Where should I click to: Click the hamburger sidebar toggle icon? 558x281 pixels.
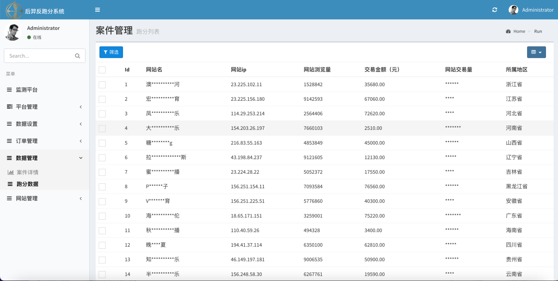click(97, 10)
